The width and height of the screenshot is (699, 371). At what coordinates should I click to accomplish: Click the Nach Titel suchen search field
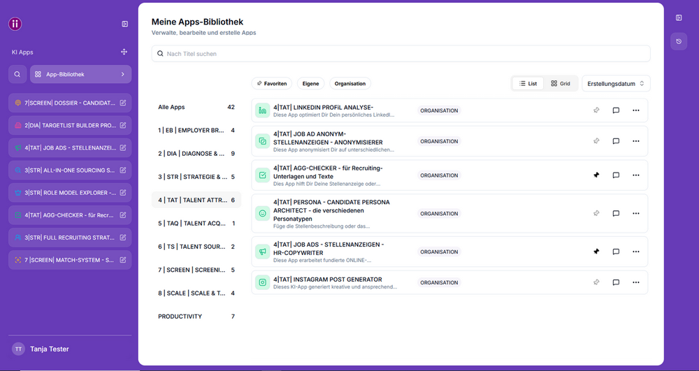[x=401, y=53]
